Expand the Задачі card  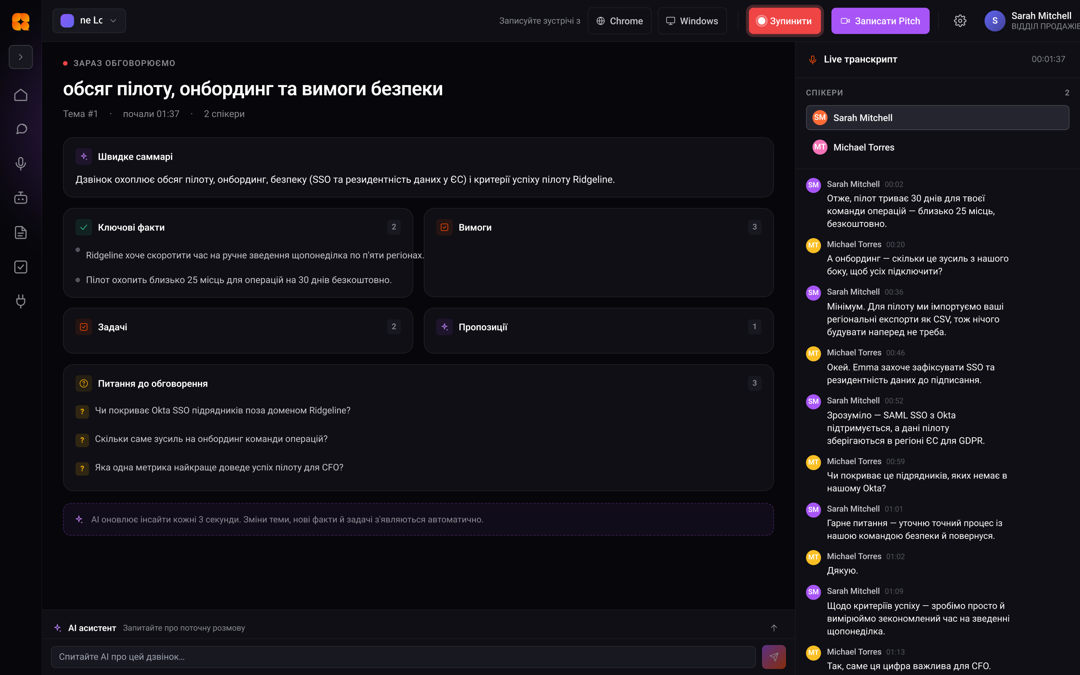click(238, 331)
